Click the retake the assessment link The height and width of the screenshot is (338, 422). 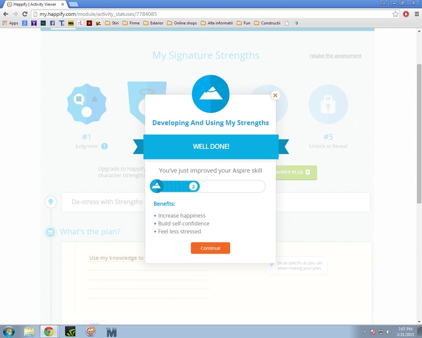pos(335,56)
